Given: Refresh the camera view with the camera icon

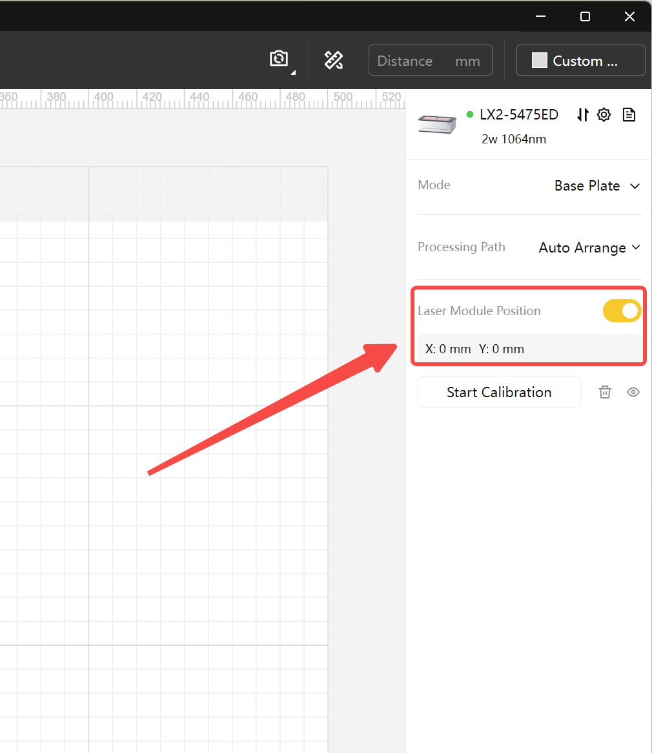Looking at the screenshot, I should pyautogui.click(x=279, y=59).
